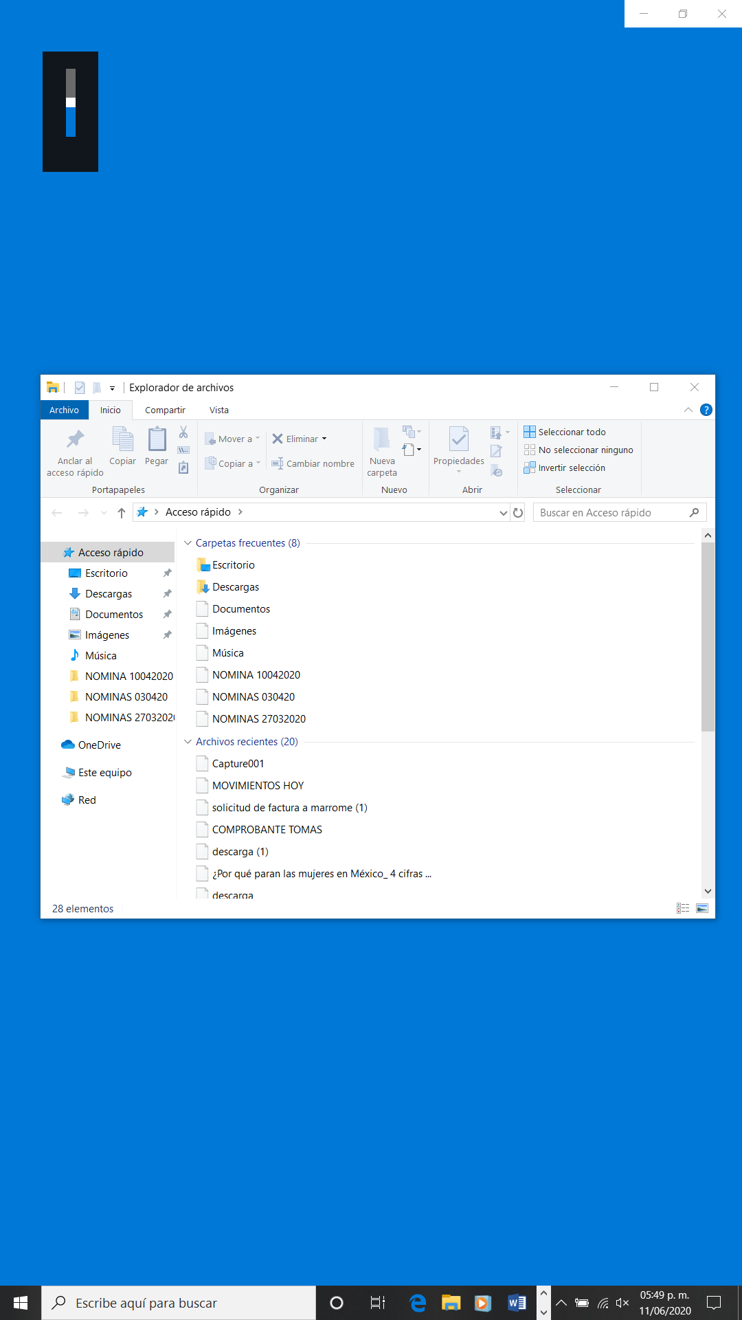Click the Pegar clipboard icon

pyautogui.click(x=157, y=440)
